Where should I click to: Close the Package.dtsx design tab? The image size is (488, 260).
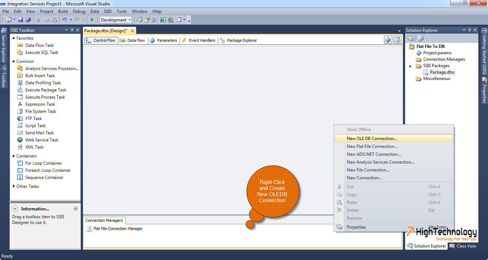click(133, 31)
